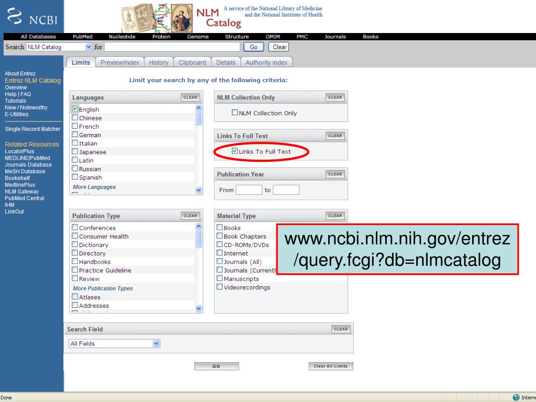536x402 pixels.
Task: Click the NCBI logo
Action: [32, 16]
